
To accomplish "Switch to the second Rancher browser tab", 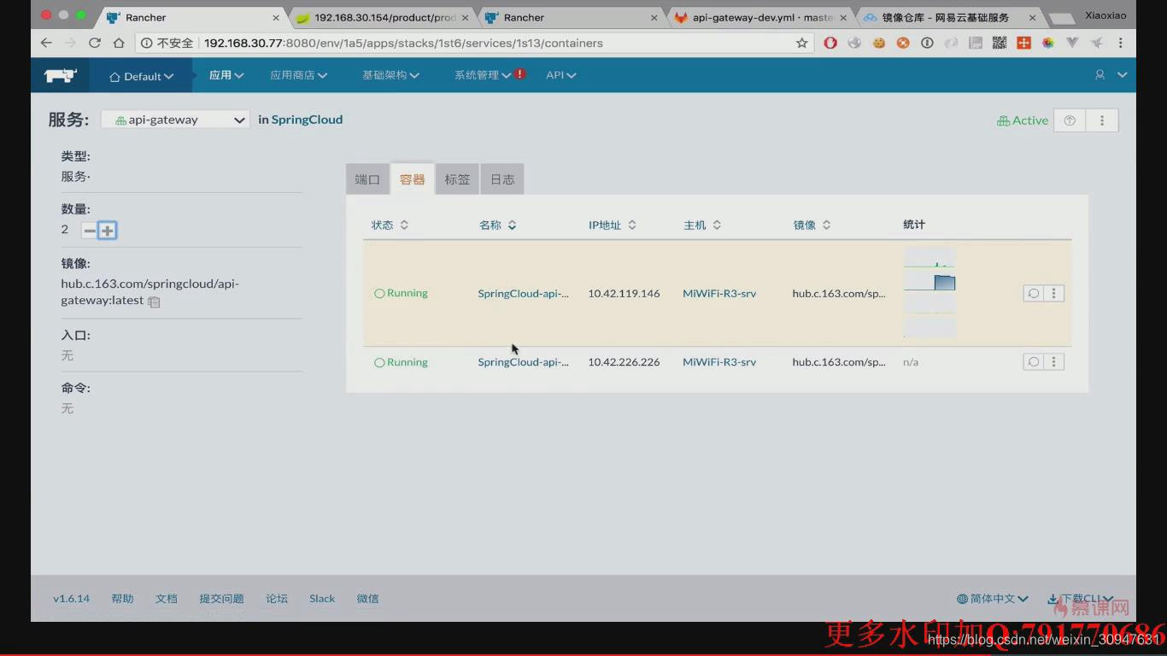I will click(572, 17).
